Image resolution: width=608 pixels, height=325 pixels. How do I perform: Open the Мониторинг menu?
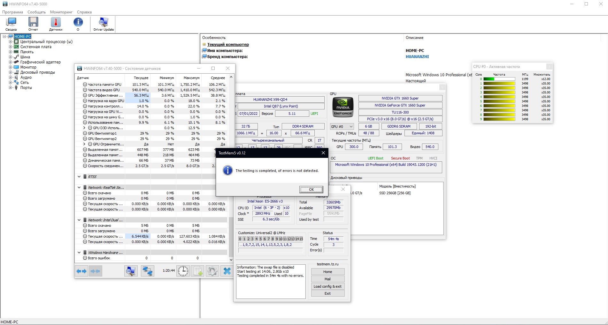click(61, 12)
